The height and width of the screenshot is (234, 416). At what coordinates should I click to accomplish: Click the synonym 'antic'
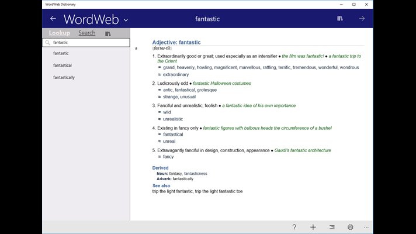point(168,90)
